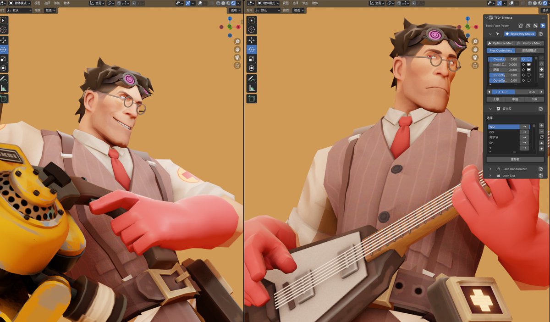Toggle the monitor icon for CloseLid row
The image size is (550, 322).
[x=528, y=59]
